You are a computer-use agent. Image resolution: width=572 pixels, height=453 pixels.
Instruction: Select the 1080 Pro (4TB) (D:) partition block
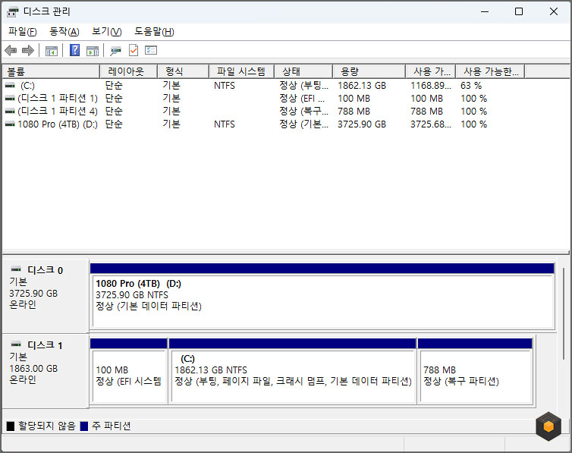[x=322, y=296]
